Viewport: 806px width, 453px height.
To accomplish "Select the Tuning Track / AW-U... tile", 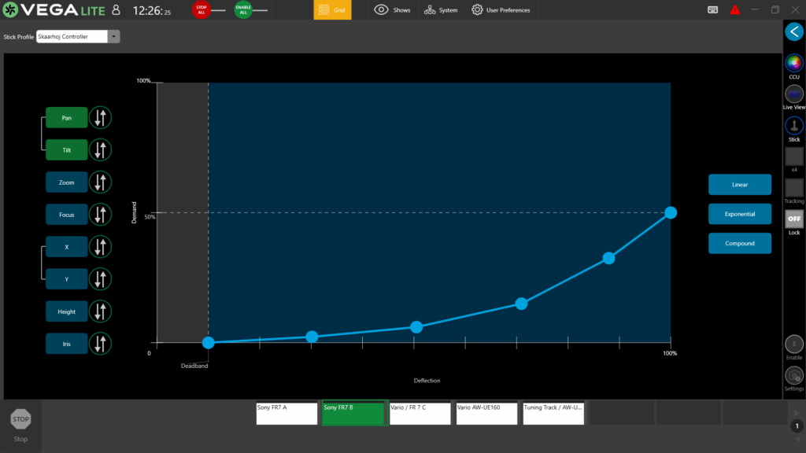I will [553, 414].
